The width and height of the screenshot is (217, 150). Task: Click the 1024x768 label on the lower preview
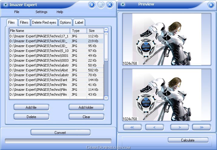130,119
